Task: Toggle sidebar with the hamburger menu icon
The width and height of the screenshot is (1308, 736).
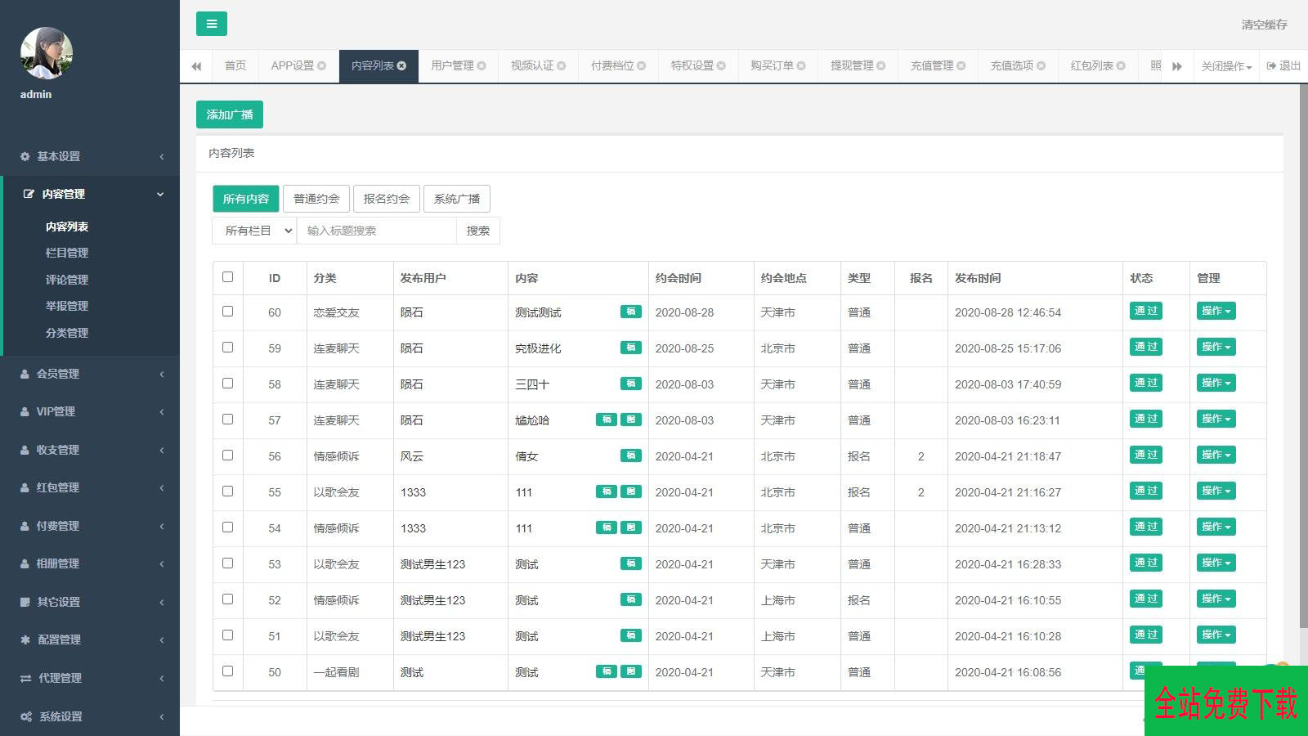Action: click(211, 24)
